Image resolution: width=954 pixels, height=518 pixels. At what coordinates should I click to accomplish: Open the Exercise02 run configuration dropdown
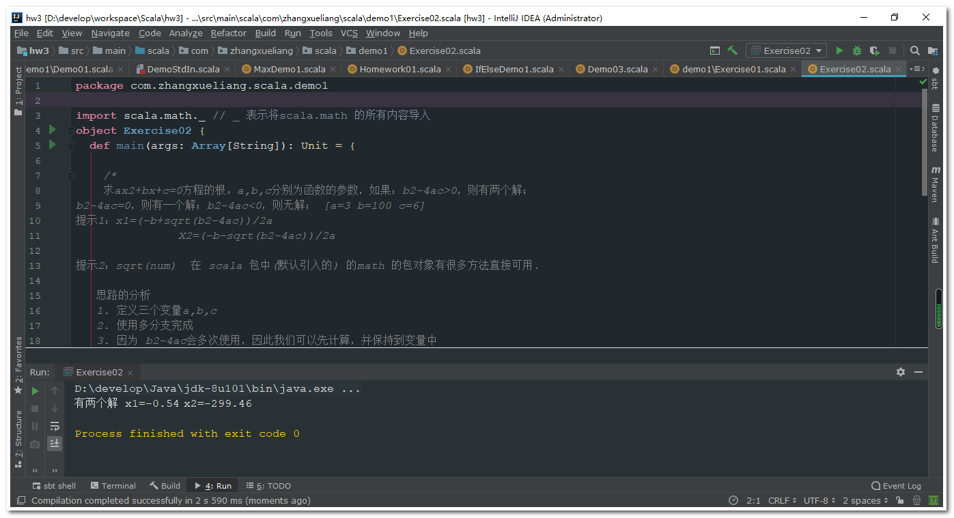coord(786,51)
